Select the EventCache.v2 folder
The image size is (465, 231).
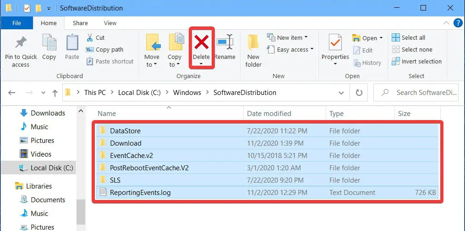pos(267,155)
